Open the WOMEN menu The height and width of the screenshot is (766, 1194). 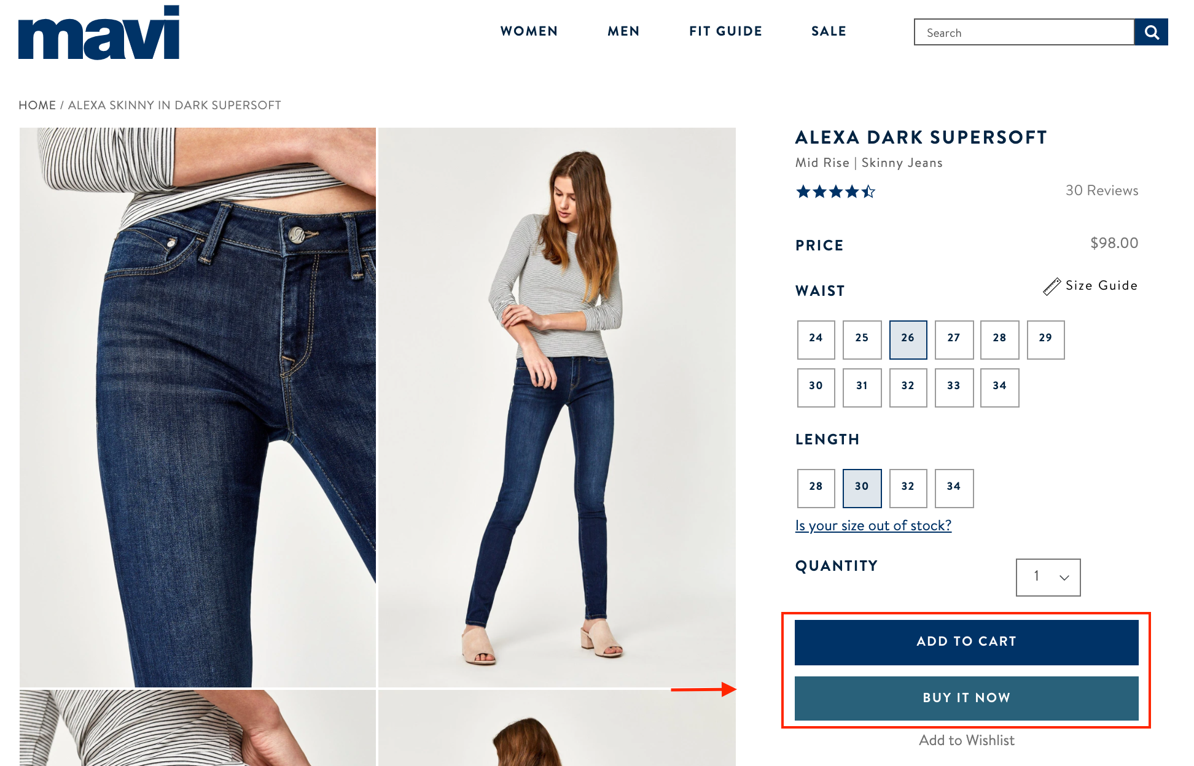click(x=529, y=31)
